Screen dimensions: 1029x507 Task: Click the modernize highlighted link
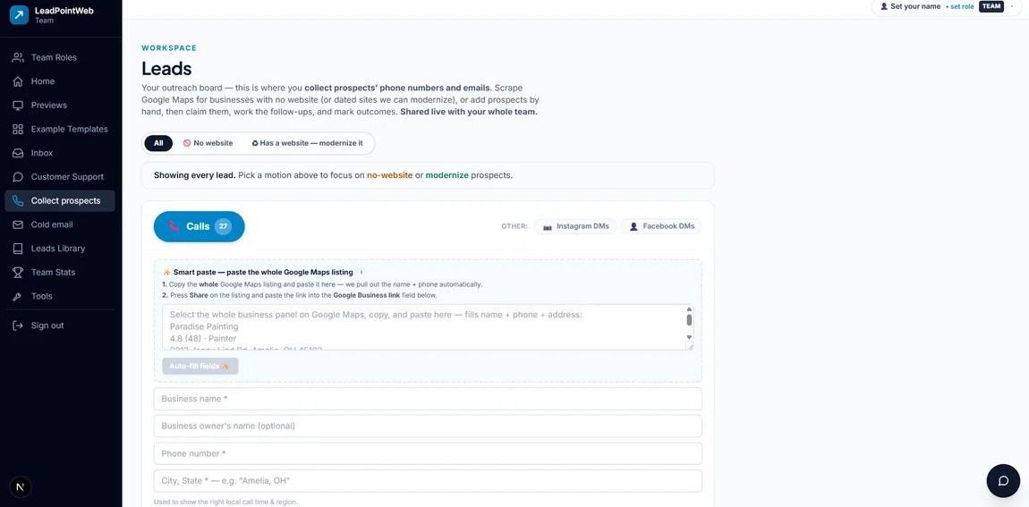446,176
